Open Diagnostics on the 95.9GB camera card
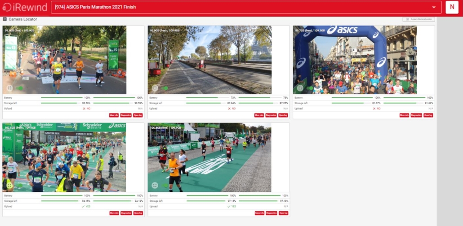 pyautogui.click(x=271, y=115)
